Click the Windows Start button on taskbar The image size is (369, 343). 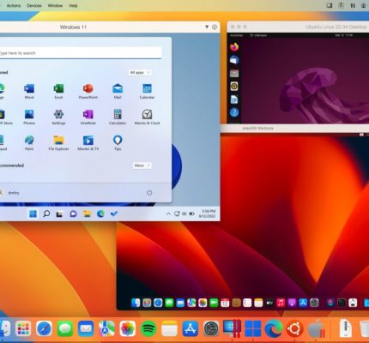click(33, 214)
